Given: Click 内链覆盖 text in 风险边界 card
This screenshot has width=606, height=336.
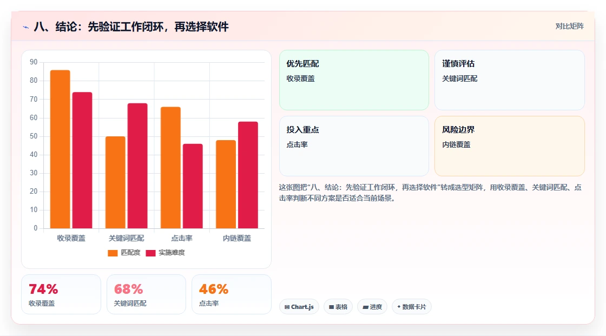Looking at the screenshot, I should 456,144.
